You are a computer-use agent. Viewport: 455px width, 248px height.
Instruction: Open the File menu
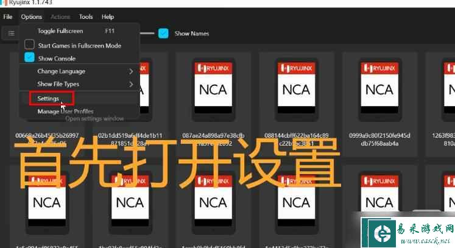pyautogui.click(x=8, y=16)
